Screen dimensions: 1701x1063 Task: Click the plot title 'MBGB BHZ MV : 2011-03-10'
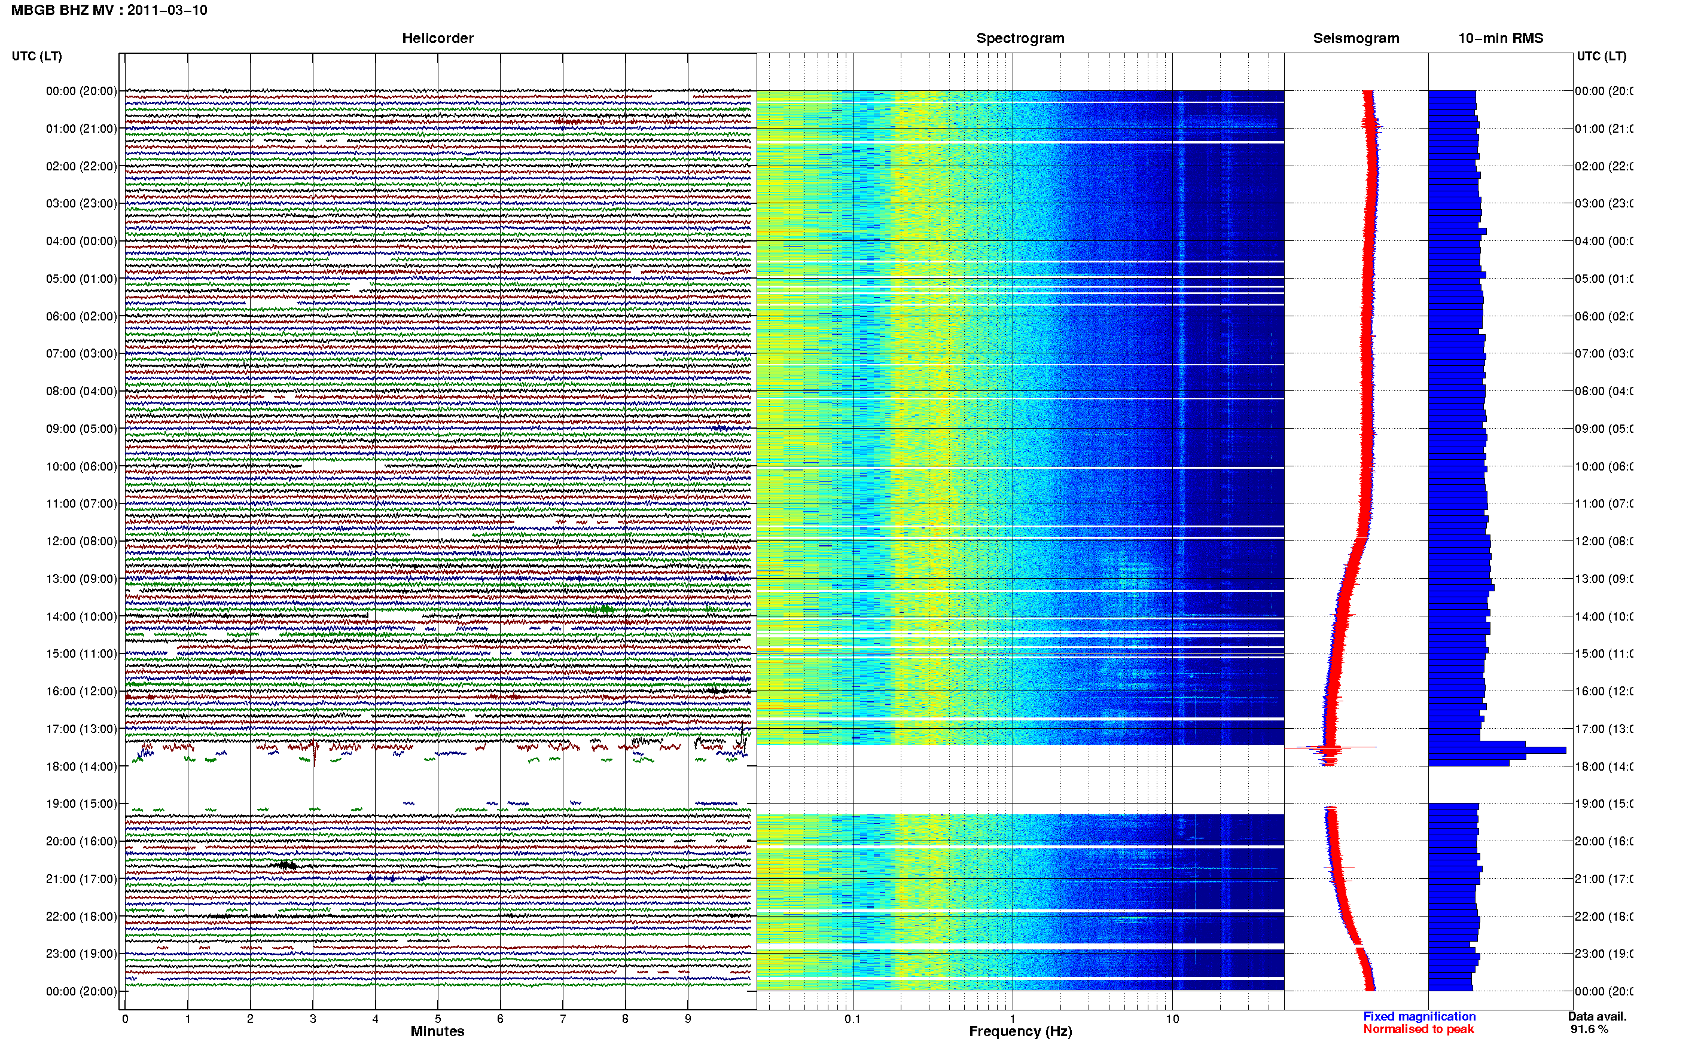coord(109,10)
